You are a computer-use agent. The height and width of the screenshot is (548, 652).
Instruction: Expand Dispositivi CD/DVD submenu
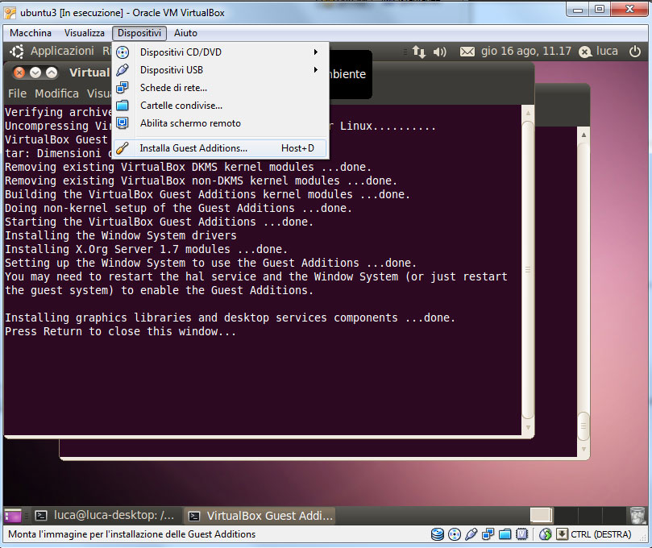pos(220,52)
